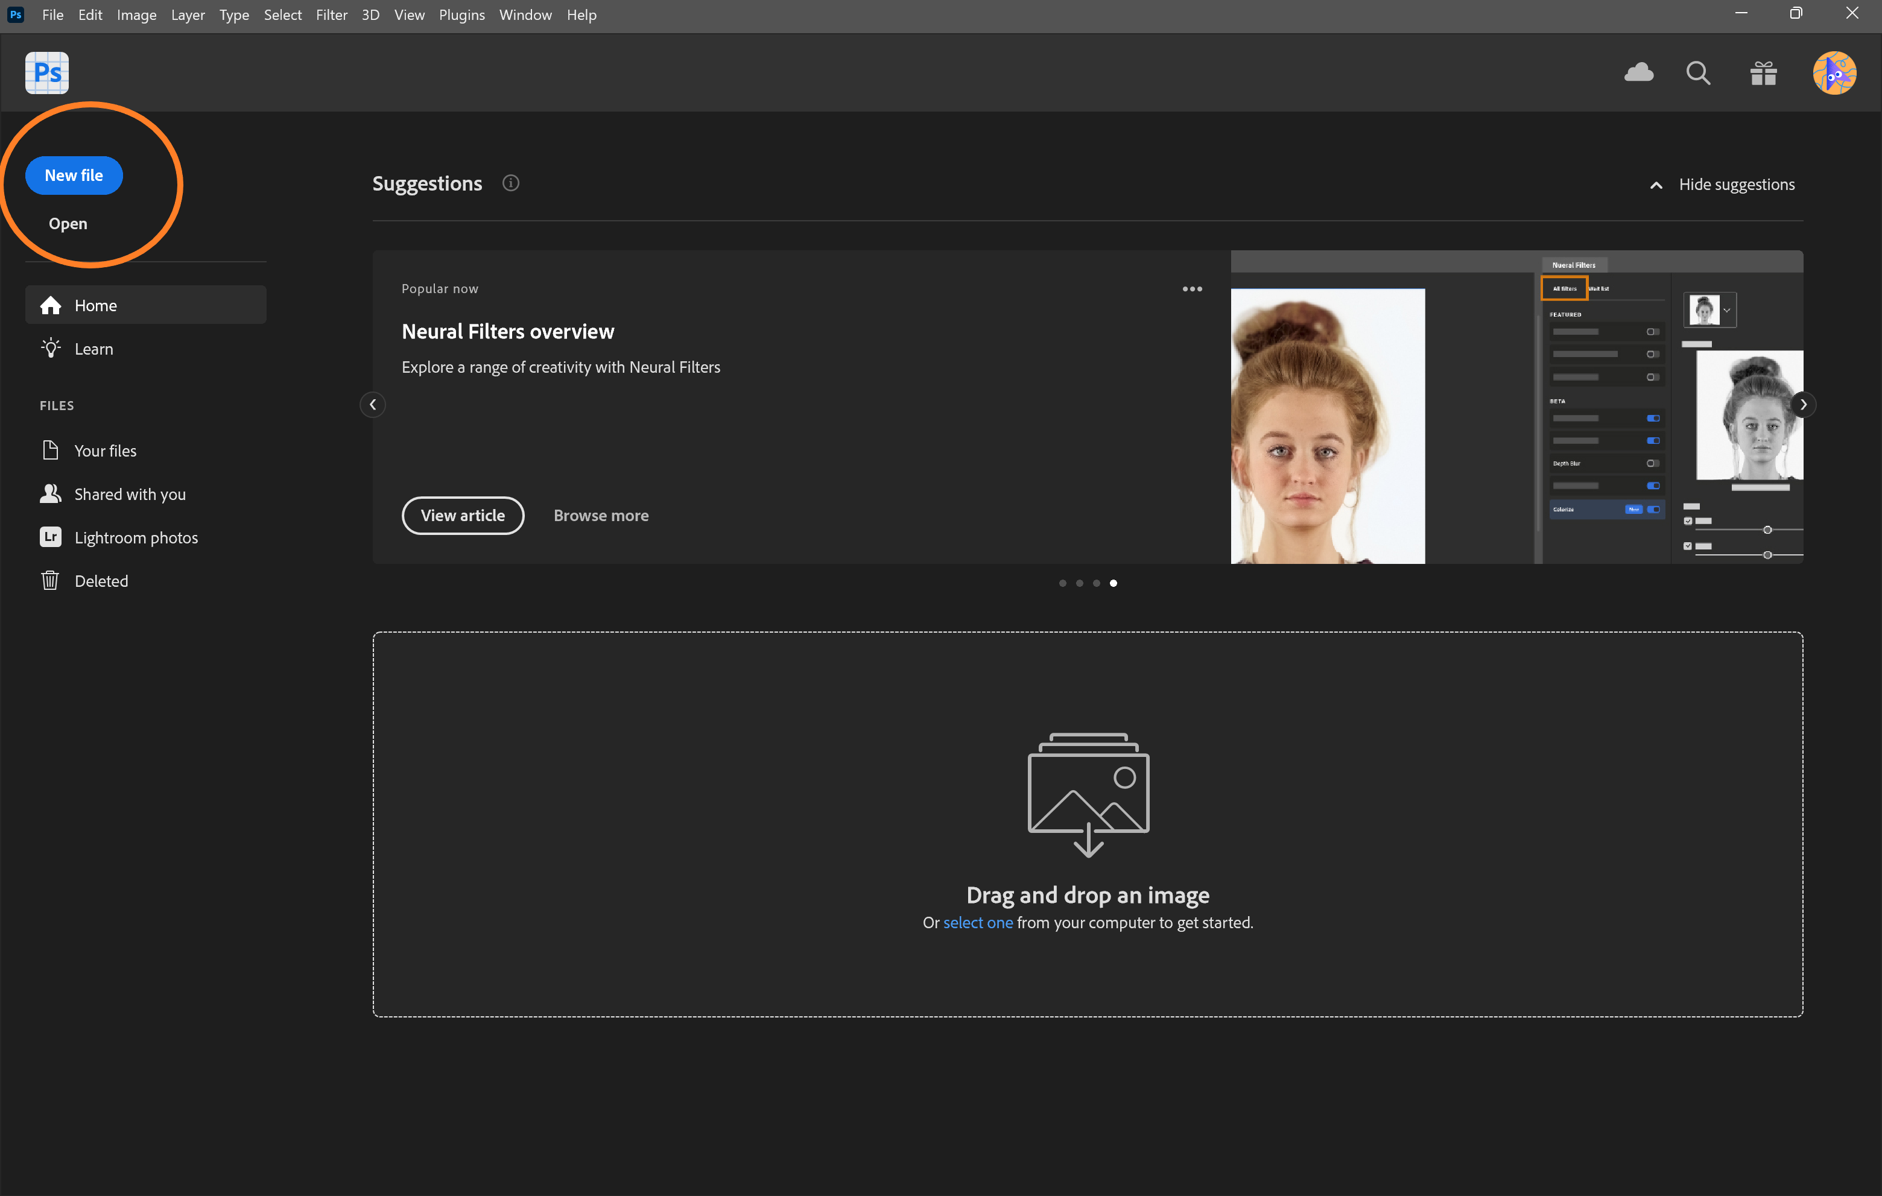Click the small Ps icon in title bar
1882x1196 pixels.
(x=16, y=14)
